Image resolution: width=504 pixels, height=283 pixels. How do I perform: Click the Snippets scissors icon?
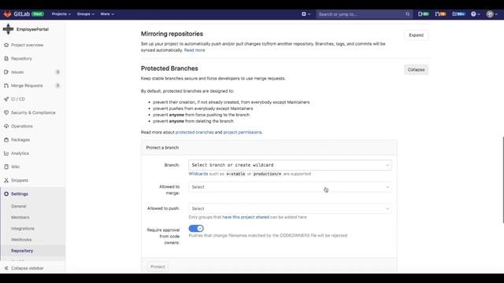click(x=6, y=180)
